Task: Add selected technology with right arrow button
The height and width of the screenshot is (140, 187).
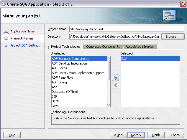Action: click(x=116, y=78)
